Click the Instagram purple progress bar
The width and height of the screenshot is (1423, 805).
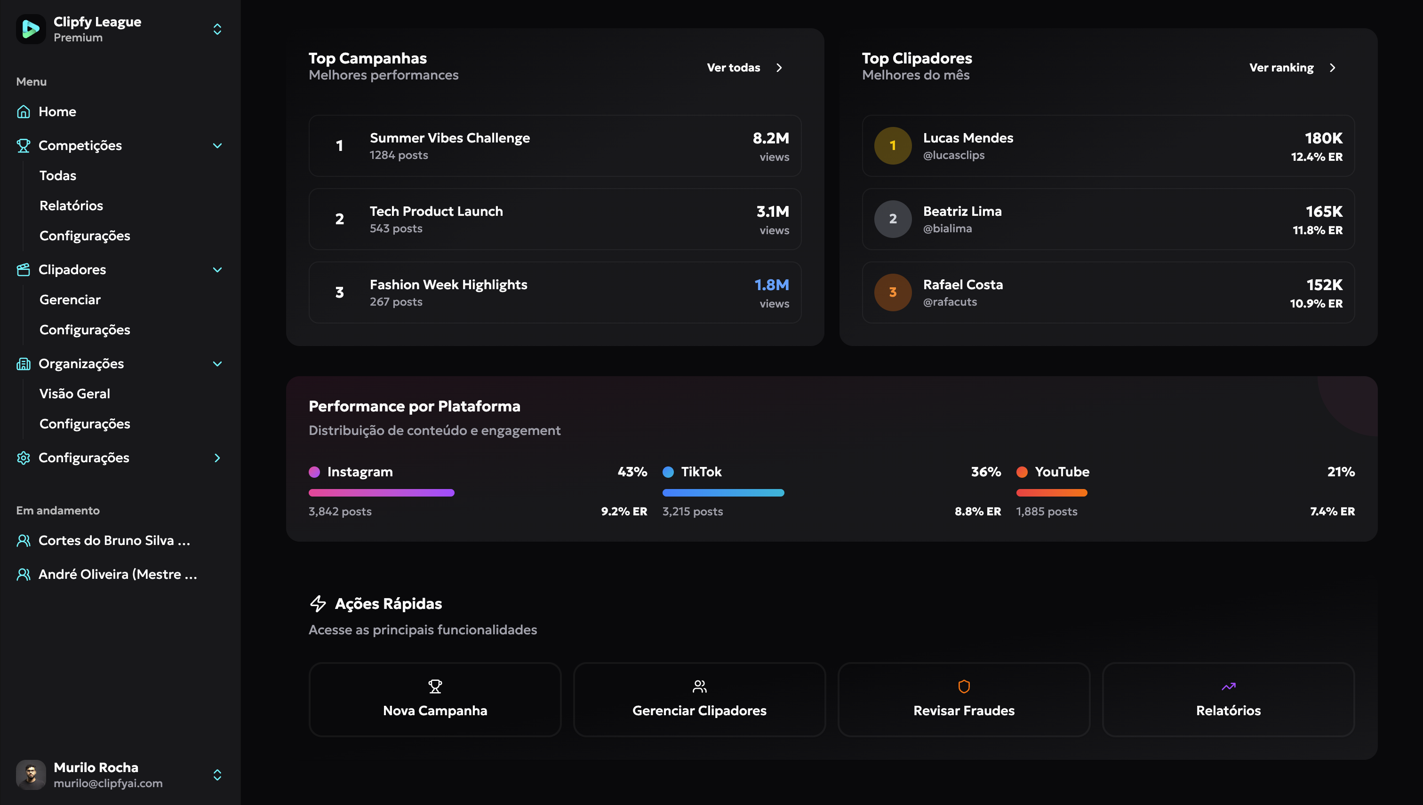381,493
